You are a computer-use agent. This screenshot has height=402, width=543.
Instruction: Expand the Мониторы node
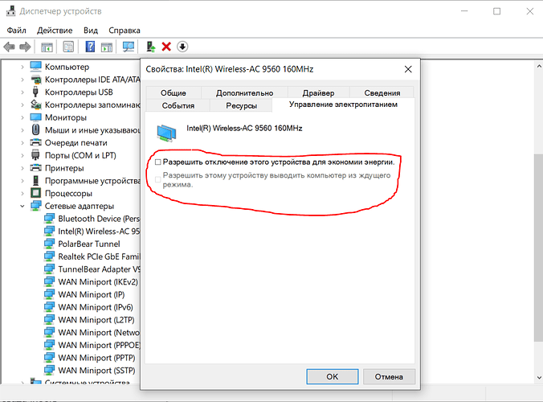[22, 117]
